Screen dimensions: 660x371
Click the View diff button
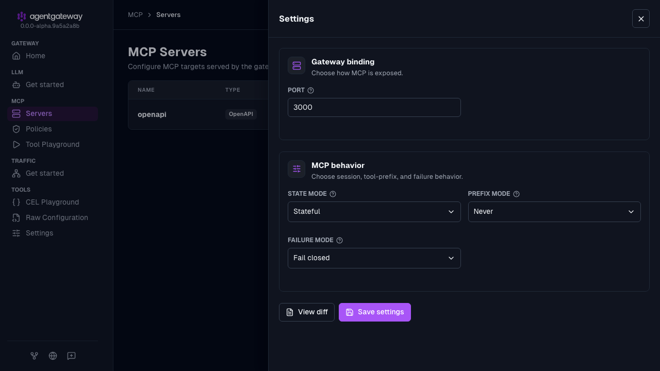coord(307,312)
